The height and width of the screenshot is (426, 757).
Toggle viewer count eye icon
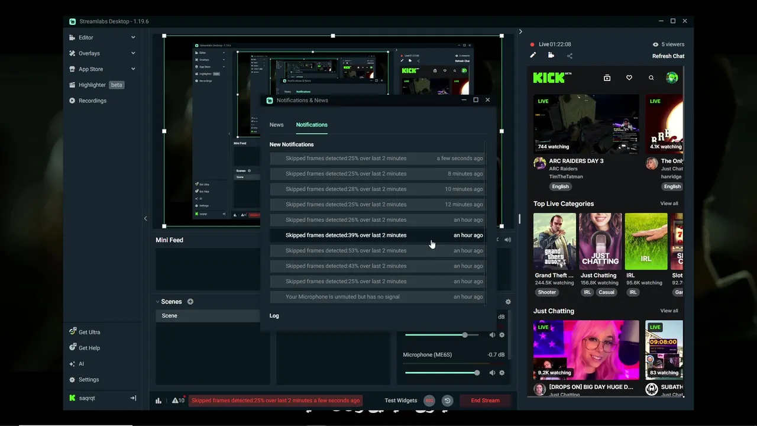tap(655, 44)
